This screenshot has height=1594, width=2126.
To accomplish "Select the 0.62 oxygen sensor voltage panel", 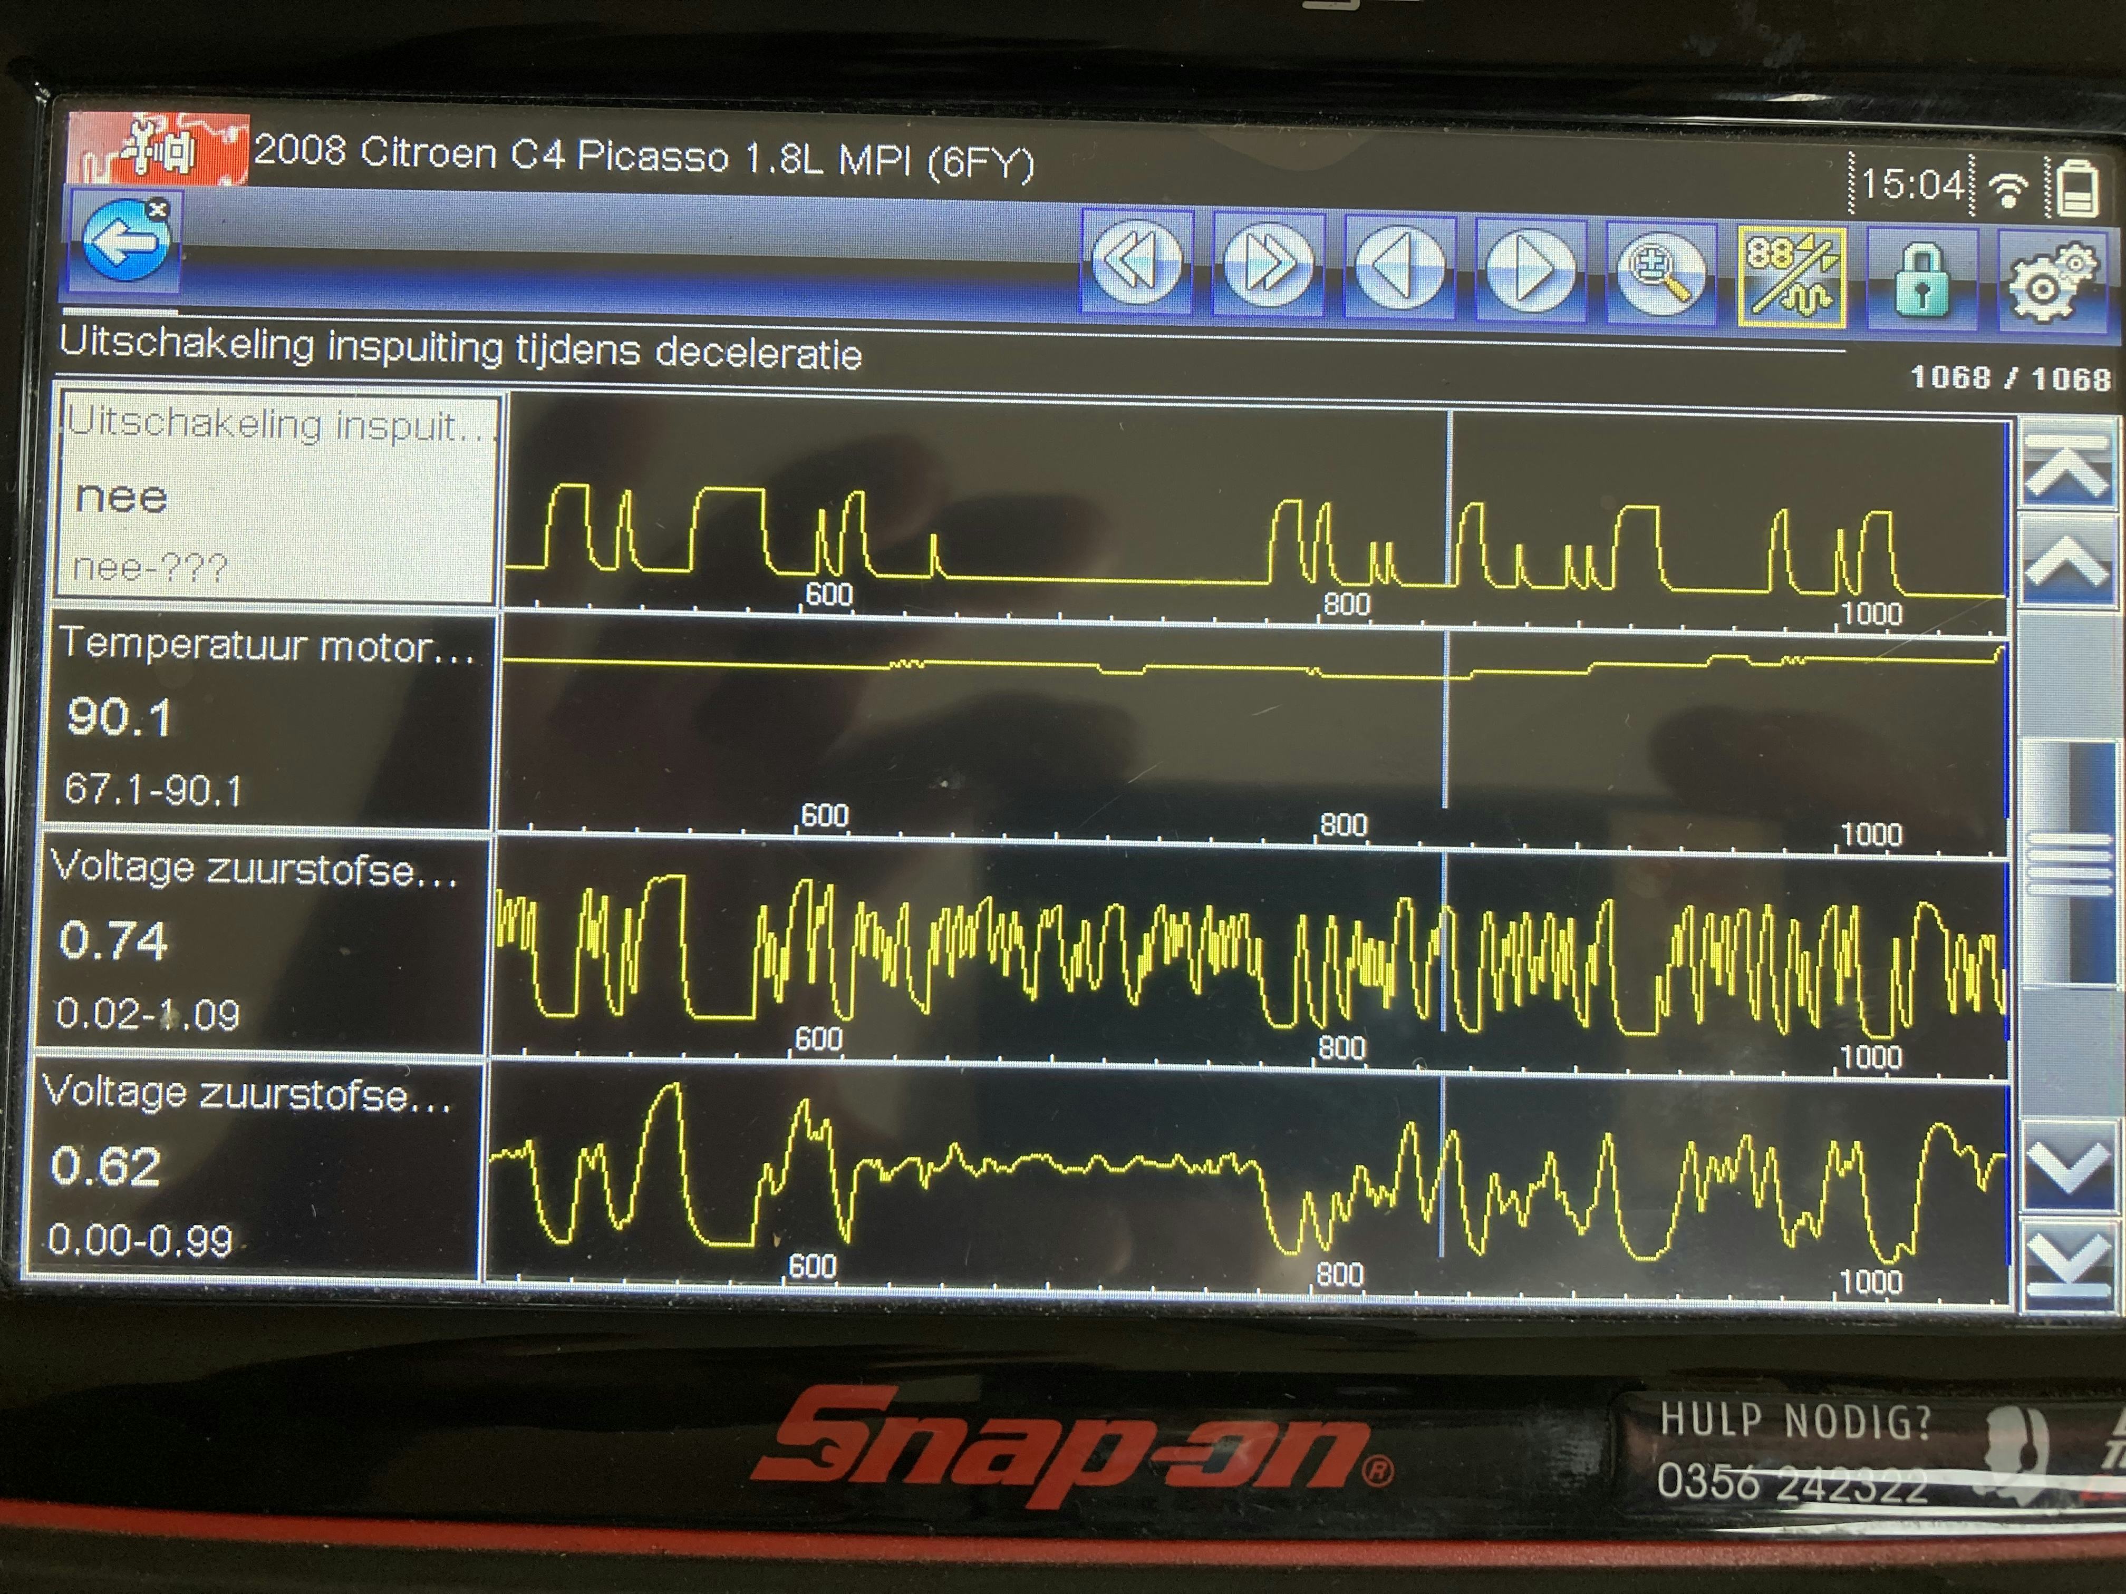I will 255,1168.
